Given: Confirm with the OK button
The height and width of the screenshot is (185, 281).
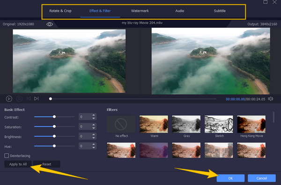Looking at the screenshot, I should point(230,178).
